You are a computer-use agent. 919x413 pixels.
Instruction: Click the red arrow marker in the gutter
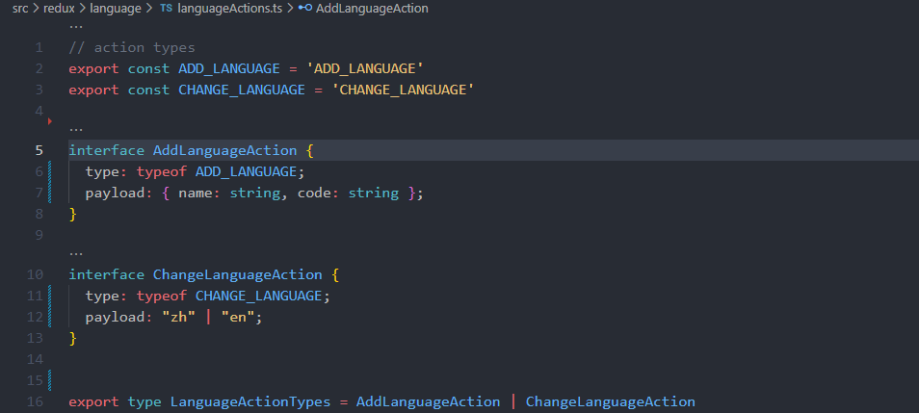(x=48, y=121)
